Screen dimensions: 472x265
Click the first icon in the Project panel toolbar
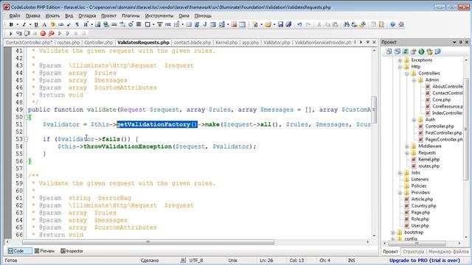tap(389, 52)
